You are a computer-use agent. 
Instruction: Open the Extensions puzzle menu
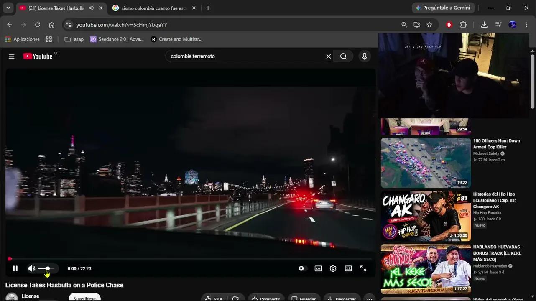click(x=463, y=25)
